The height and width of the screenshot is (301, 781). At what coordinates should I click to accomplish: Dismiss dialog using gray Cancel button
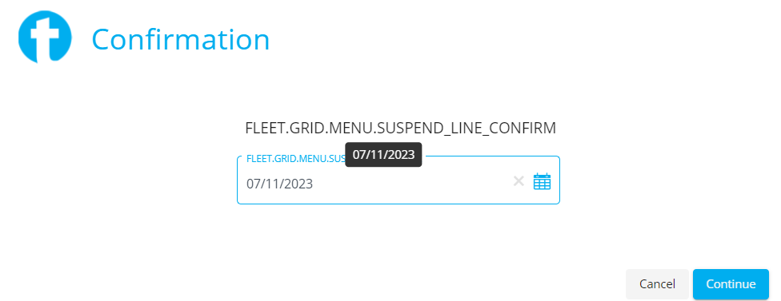(657, 284)
